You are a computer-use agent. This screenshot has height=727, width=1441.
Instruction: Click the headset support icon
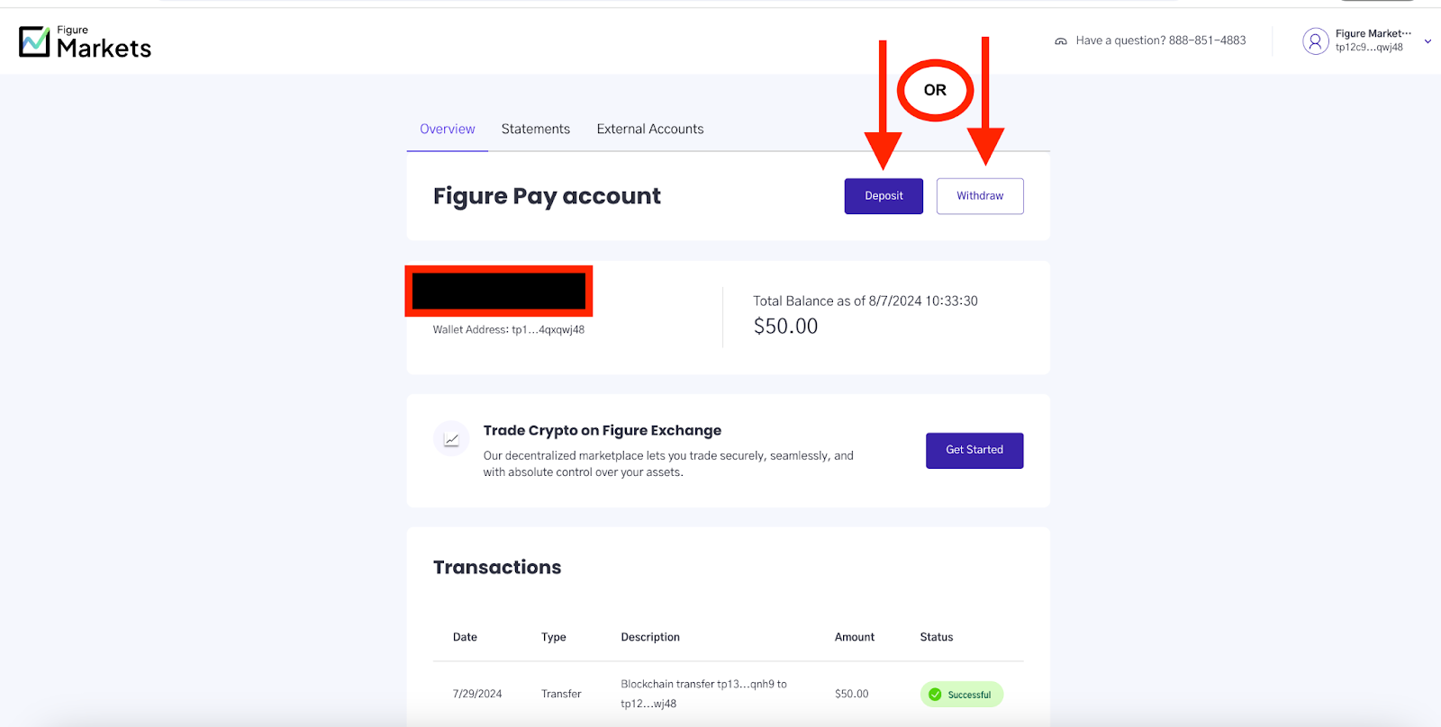click(1061, 41)
